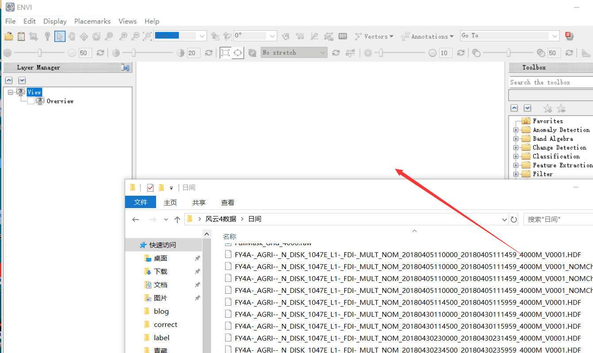Open the histogram stretch icon
Image resolution: width=593 pixels, height=353 pixels.
tap(350, 53)
